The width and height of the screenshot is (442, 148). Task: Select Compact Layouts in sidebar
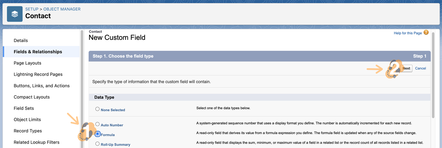pyautogui.click(x=32, y=97)
